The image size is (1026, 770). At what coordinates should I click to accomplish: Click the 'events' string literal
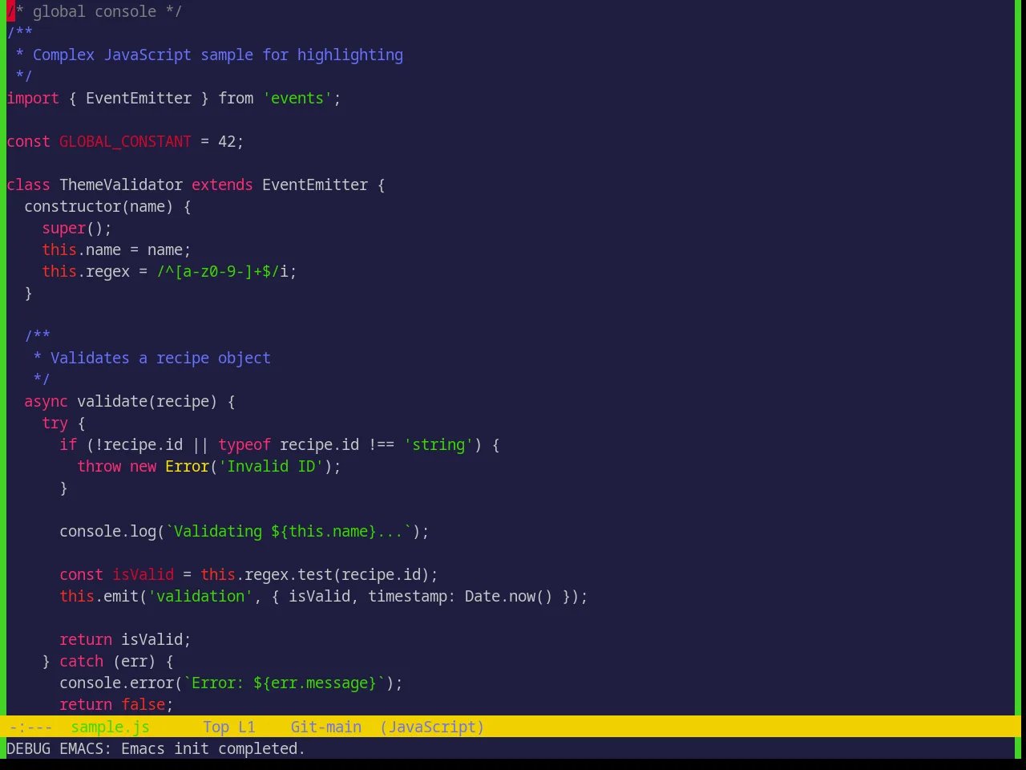pyautogui.click(x=297, y=98)
